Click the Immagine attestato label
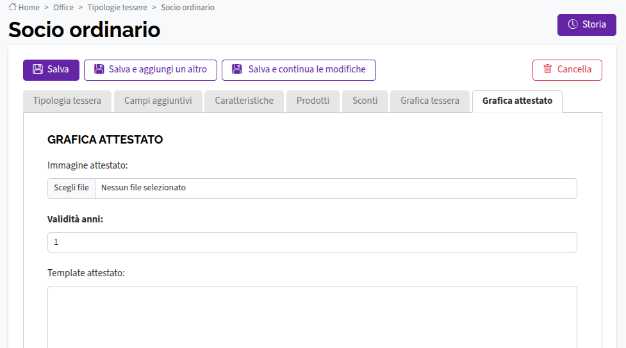The image size is (626, 348). 87,165
